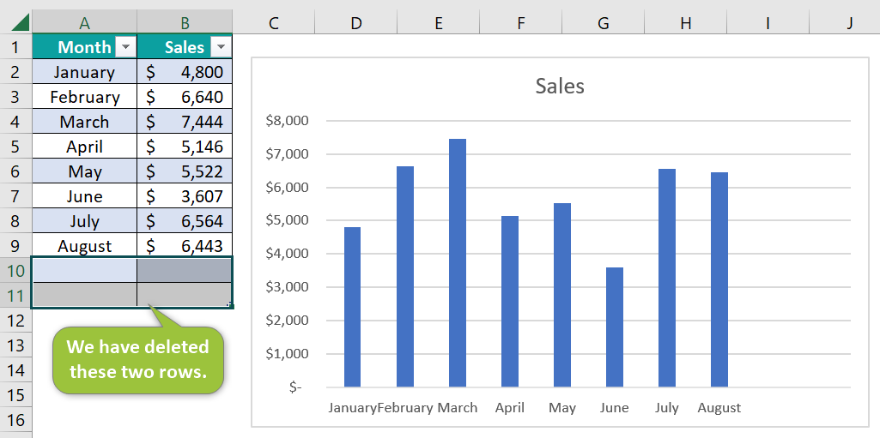Select row 12 header
The height and width of the screenshot is (438, 880).
click(x=15, y=321)
